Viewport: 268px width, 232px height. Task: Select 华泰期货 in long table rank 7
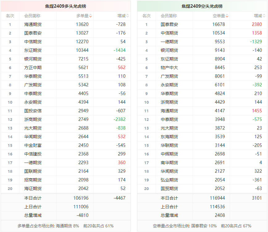click(x=33, y=77)
